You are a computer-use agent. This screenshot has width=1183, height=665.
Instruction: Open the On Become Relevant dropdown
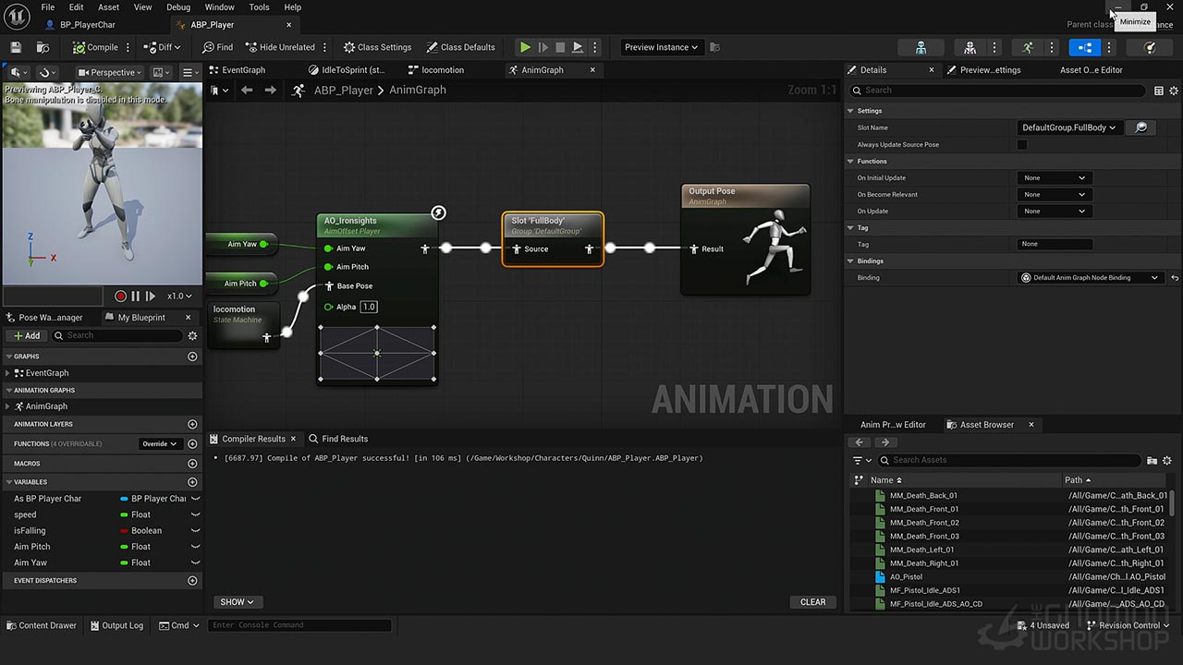pos(1055,195)
